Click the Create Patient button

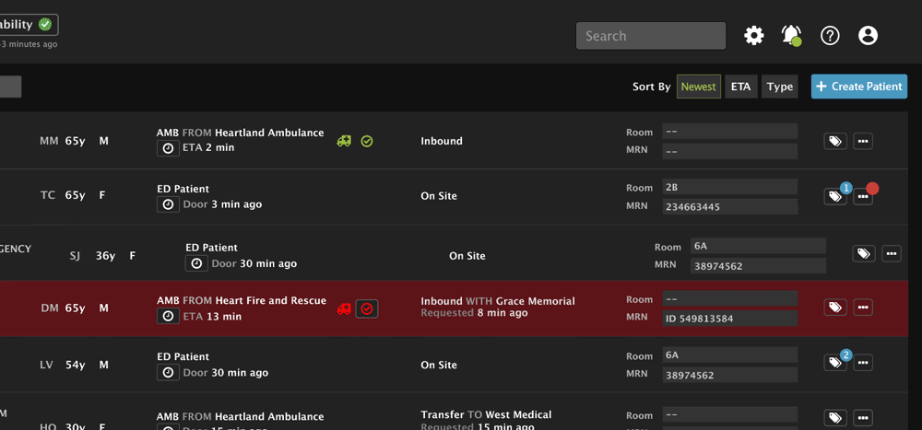pyautogui.click(x=859, y=87)
